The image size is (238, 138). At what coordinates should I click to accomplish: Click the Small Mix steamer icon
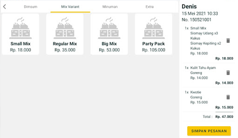point(21,28)
